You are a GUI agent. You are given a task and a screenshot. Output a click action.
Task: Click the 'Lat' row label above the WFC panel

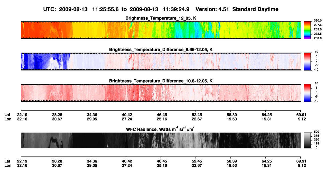point(7,115)
